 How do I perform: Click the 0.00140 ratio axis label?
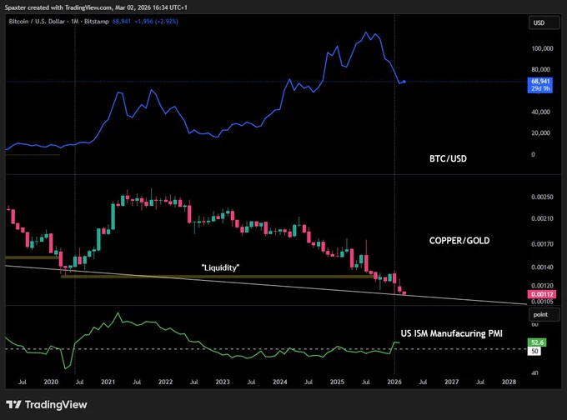point(542,267)
